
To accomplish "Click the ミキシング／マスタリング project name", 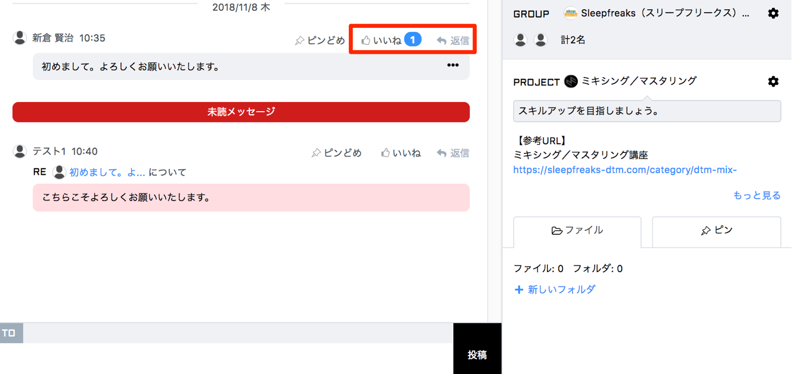I will (x=639, y=81).
